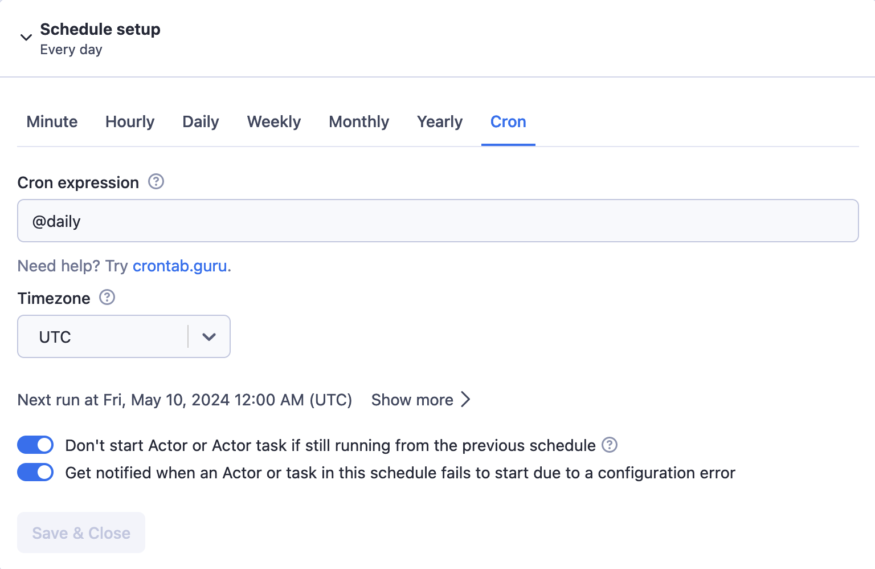Image resolution: width=875 pixels, height=569 pixels.
Task: Choose the Weekly schedule tab
Action: 274,122
